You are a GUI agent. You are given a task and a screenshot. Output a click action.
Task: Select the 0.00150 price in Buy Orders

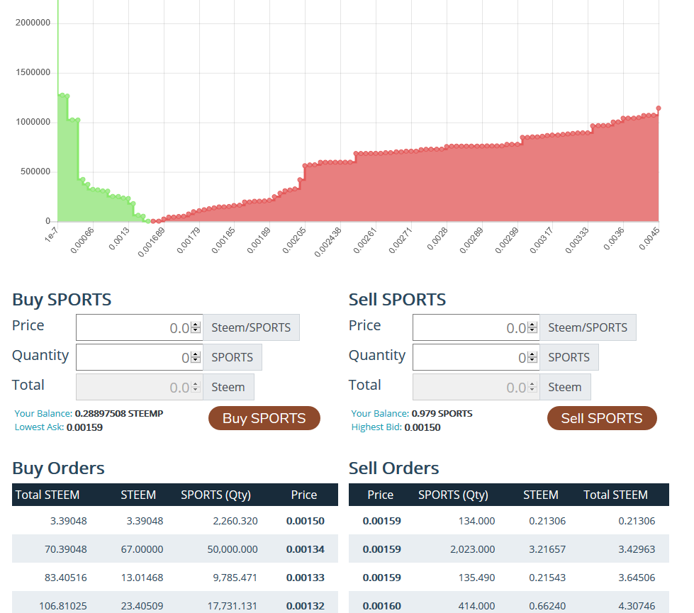[x=305, y=521]
